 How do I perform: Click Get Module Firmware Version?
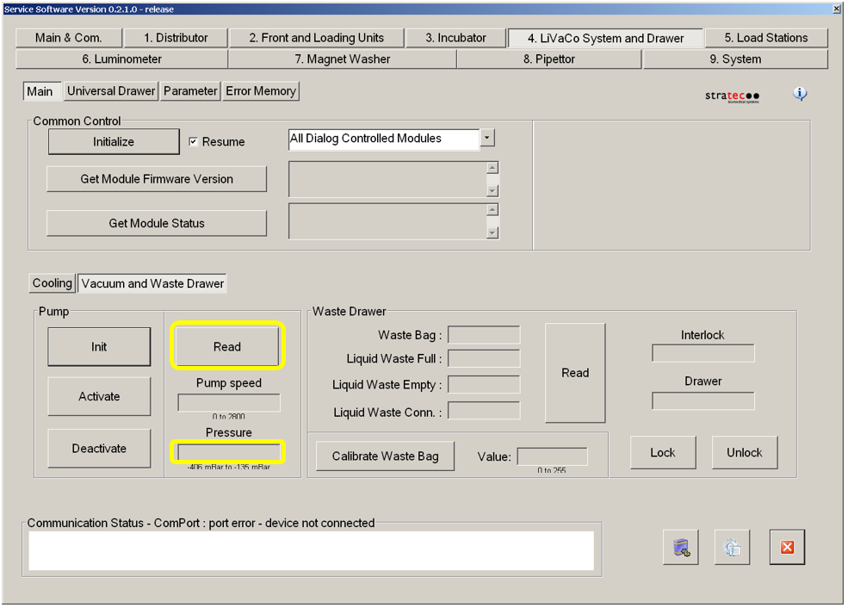pyautogui.click(x=157, y=179)
